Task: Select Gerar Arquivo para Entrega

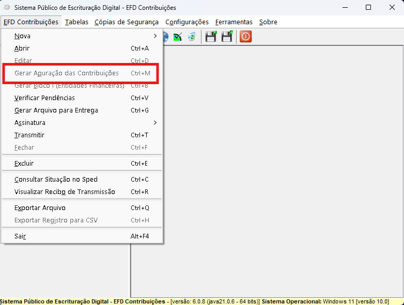Action: click(56, 110)
